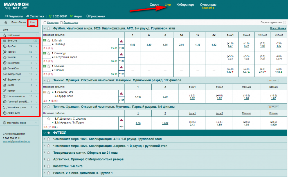The image size is (288, 177).
Task: Click the Favorites star icon in sidebar
Action: point(5,35)
